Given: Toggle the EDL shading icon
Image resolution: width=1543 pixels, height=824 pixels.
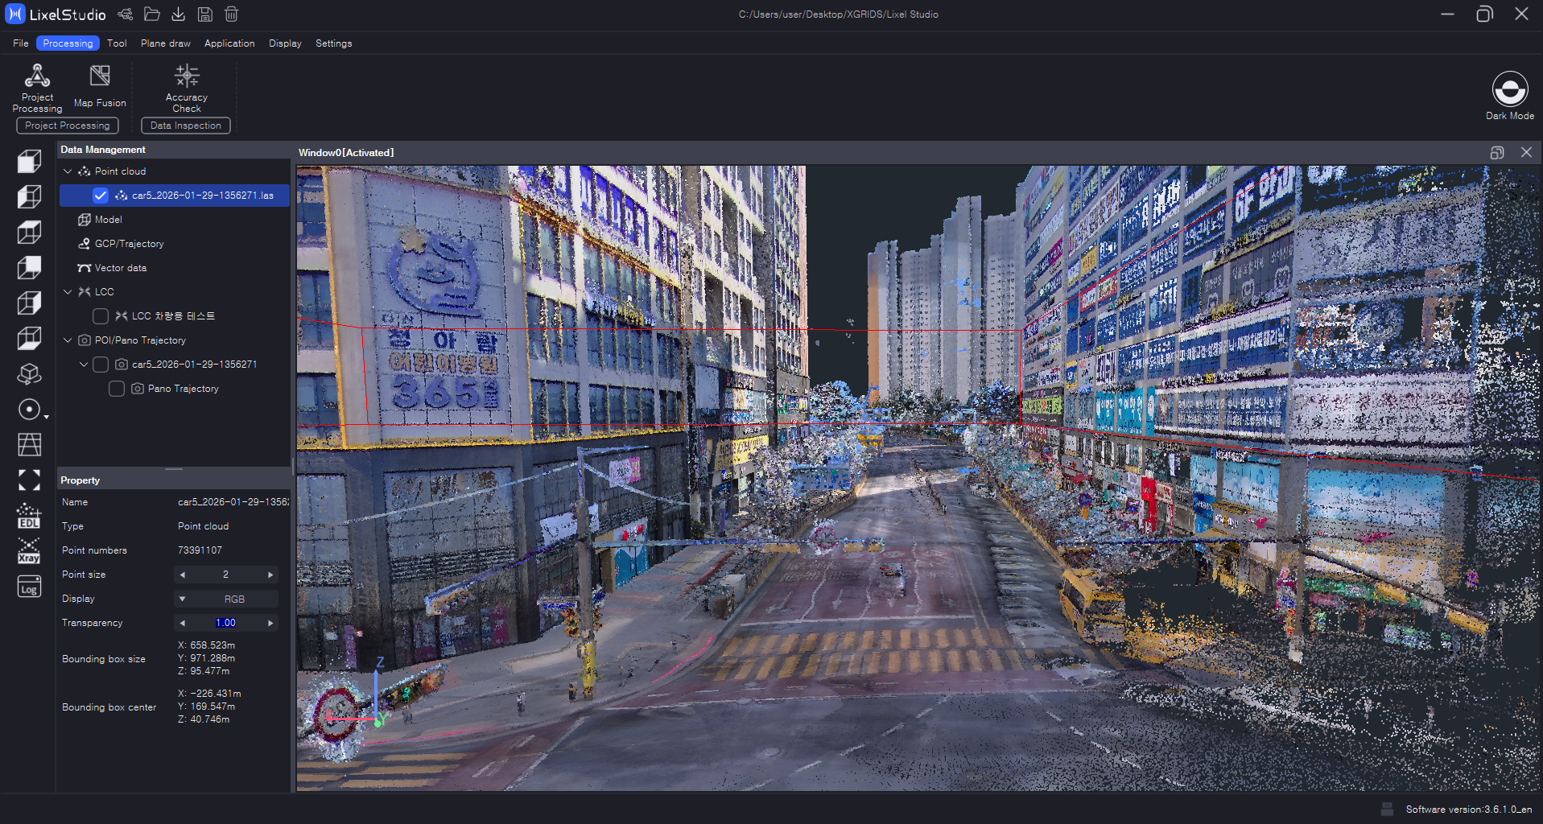Looking at the screenshot, I should point(30,516).
